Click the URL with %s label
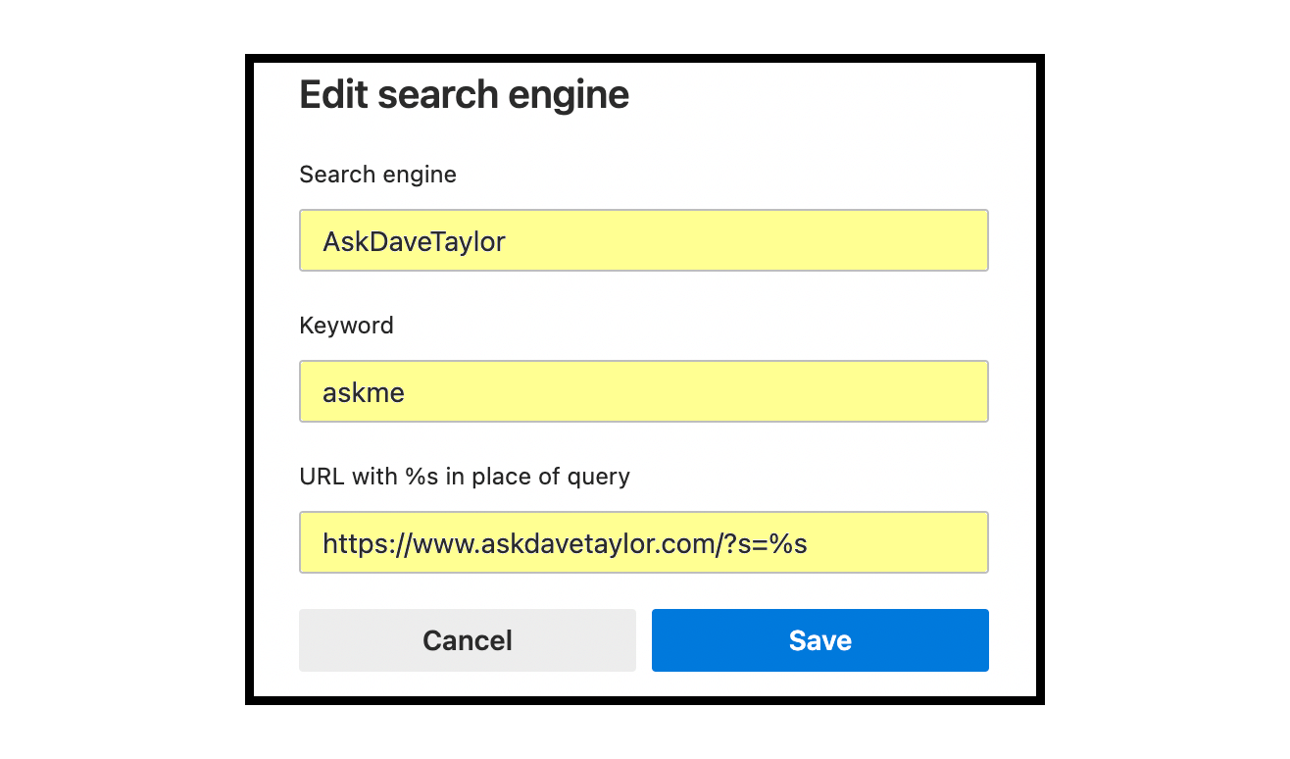 pos(464,477)
